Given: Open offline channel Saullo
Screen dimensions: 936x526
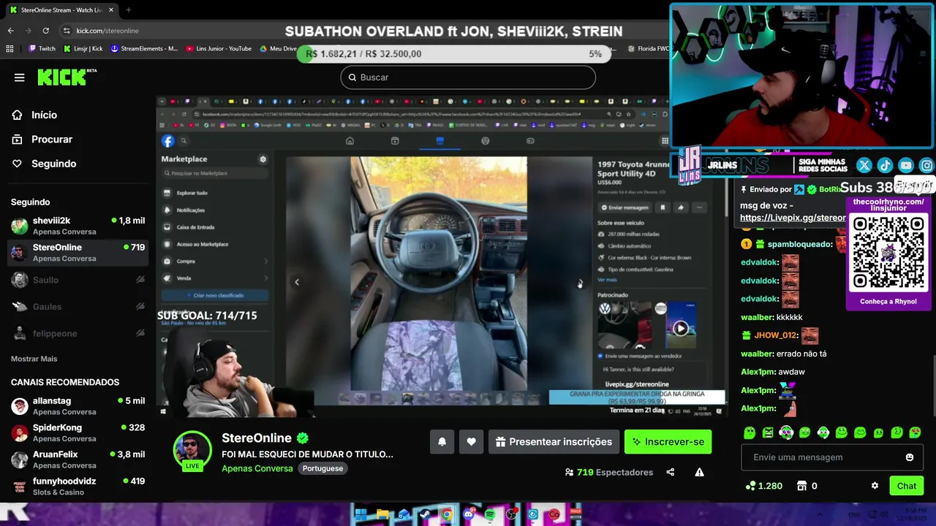Looking at the screenshot, I should coord(78,280).
